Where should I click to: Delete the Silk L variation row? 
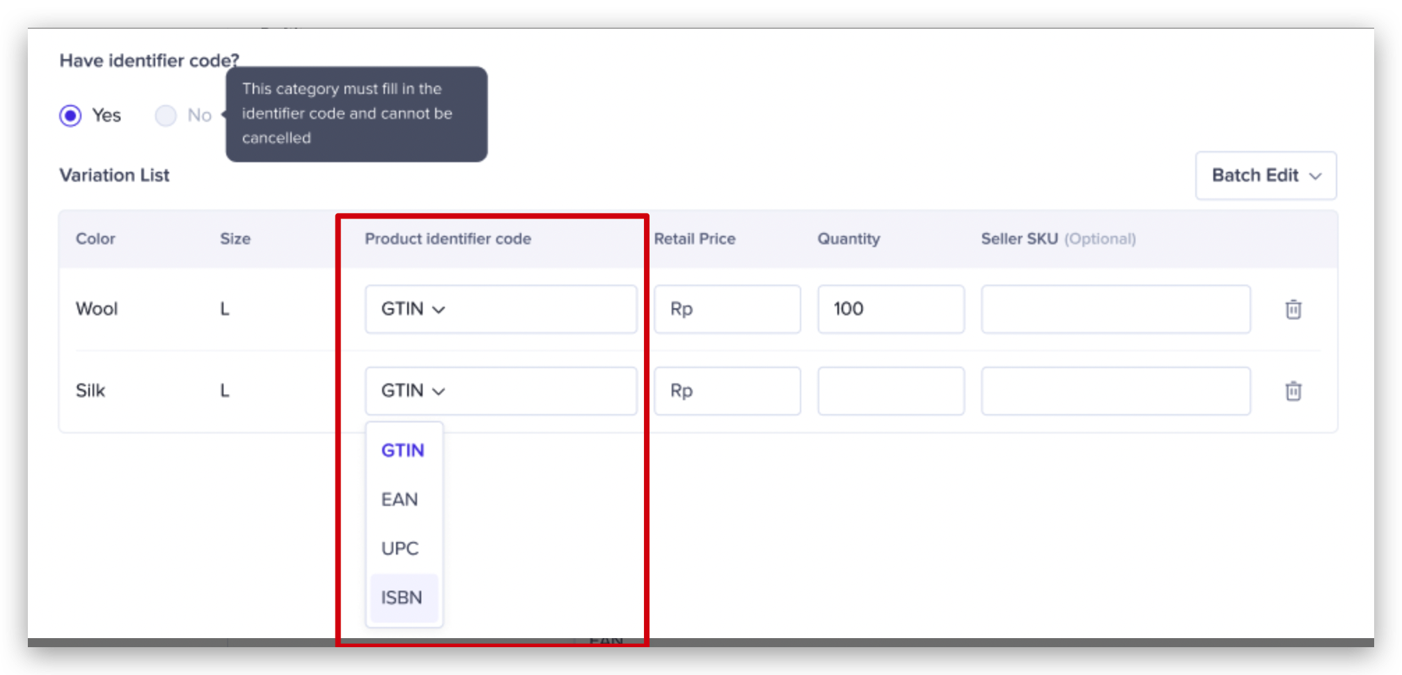pyautogui.click(x=1293, y=391)
